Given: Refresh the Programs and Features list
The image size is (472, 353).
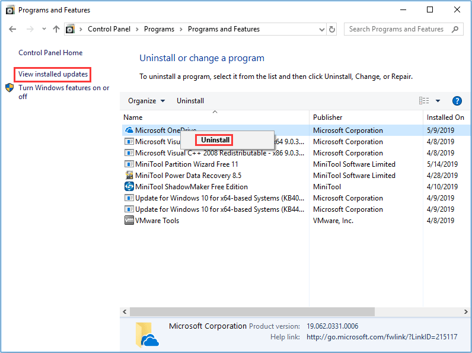Looking at the screenshot, I should click(331, 29).
